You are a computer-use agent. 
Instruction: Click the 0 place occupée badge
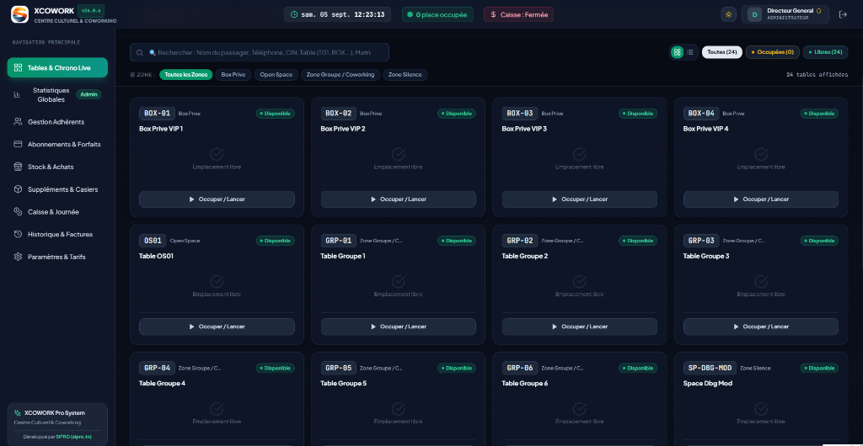tap(437, 15)
